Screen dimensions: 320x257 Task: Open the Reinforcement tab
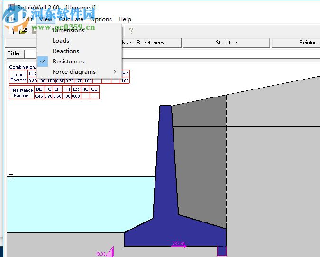(x=308, y=43)
